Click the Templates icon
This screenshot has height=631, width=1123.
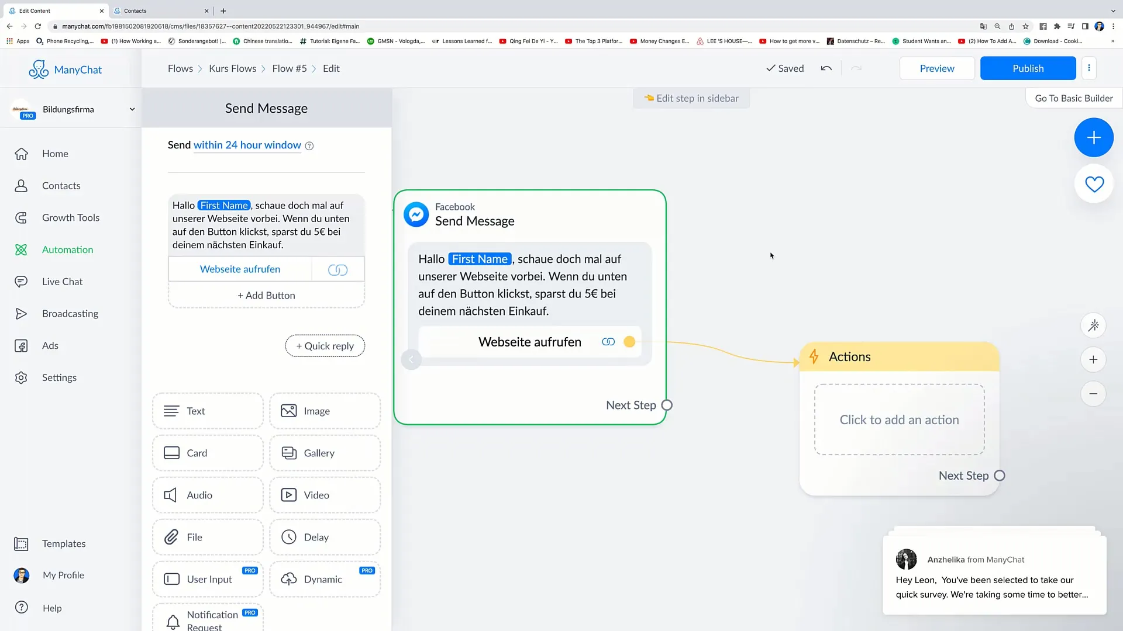click(x=21, y=544)
